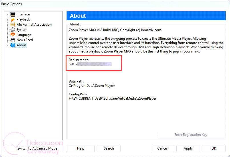The height and width of the screenshot is (157, 230).
Task: Click Enter Registration Key button
Action: point(191,135)
